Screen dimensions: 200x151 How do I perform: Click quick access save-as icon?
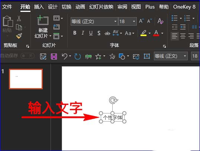tap(43, 57)
